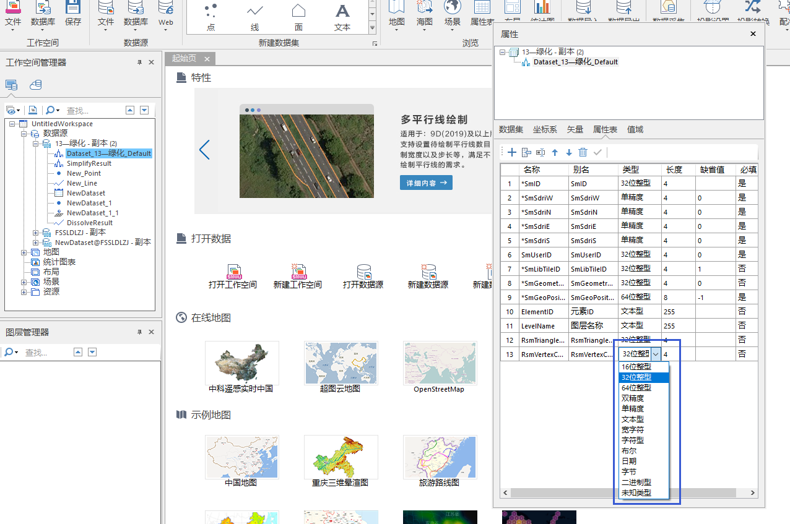
Task: Expand the FSSLDLZJ - 副本 datasource node
Action: [x=36, y=233]
